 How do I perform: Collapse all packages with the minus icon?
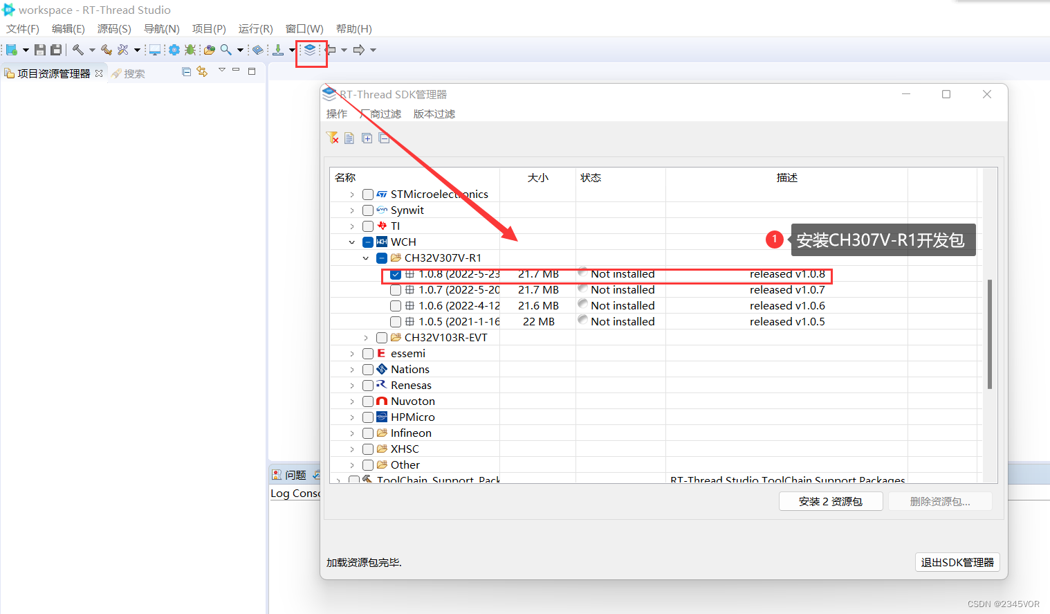[385, 138]
